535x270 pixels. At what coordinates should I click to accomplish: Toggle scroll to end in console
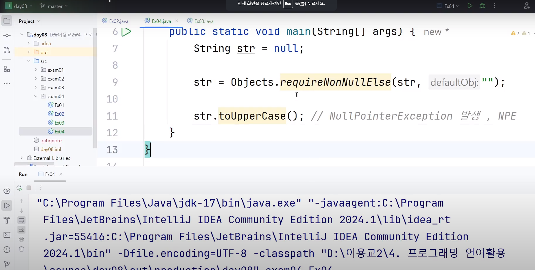(x=22, y=230)
